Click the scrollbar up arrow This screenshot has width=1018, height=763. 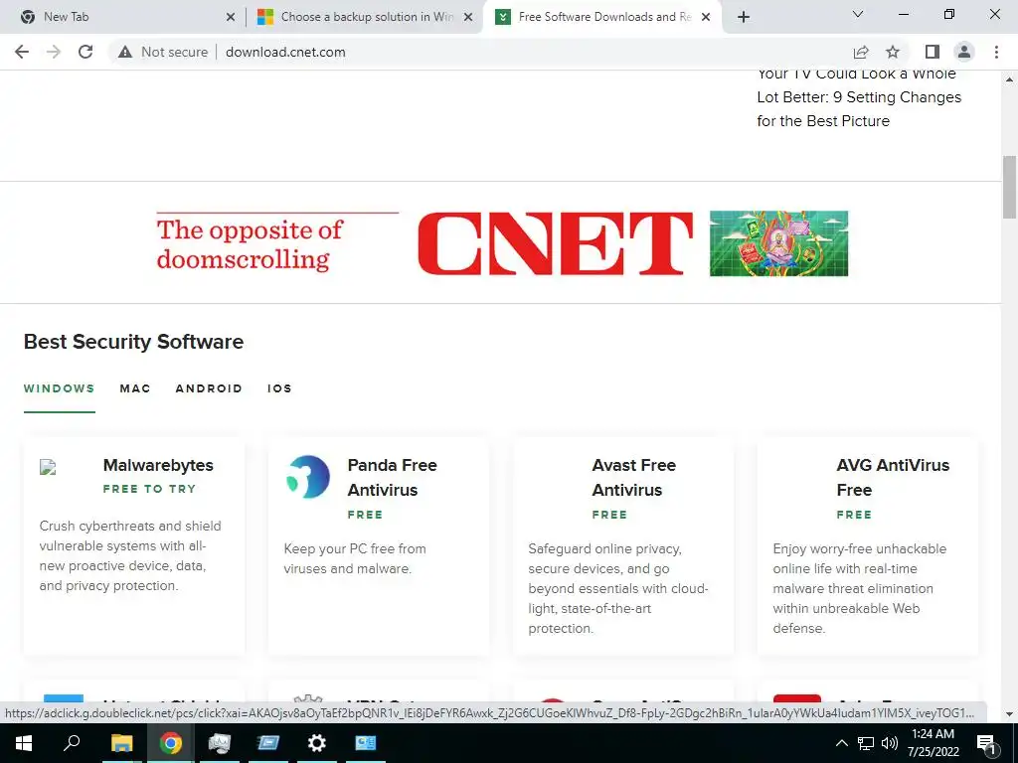click(1009, 79)
